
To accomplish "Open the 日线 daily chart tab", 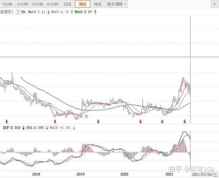I will (x=67, y=4).
